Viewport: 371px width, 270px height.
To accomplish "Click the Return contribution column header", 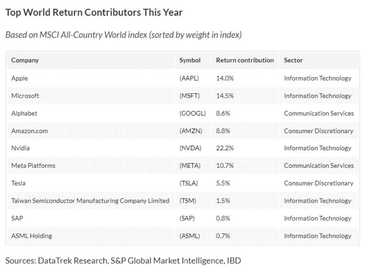I will click(x=245, y=61).
